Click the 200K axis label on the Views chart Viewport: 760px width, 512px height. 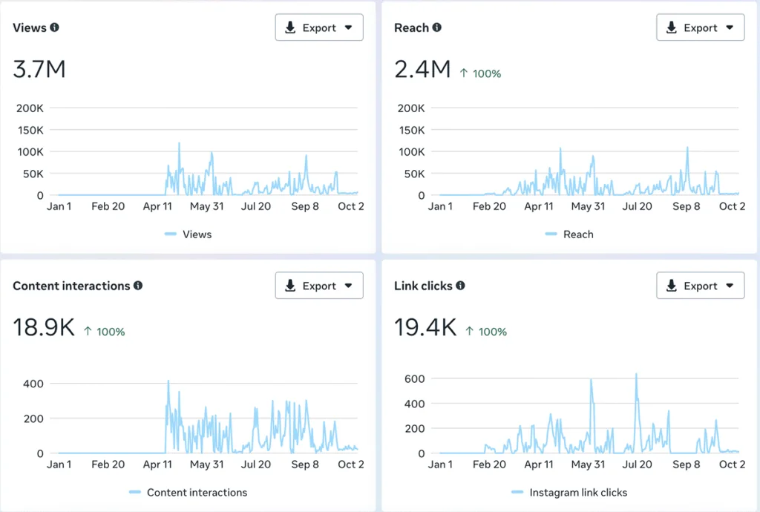(30, 108)
